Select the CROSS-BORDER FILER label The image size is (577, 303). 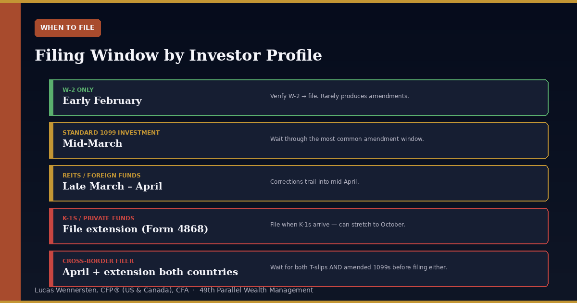(98, 261)
